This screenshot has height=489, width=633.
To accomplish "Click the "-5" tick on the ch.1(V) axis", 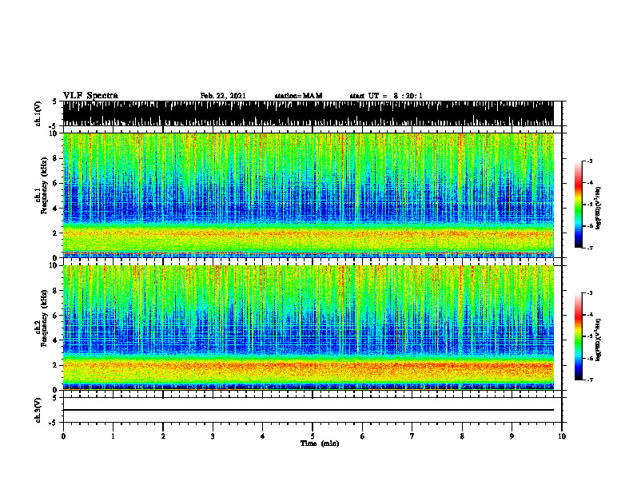I will [54, 126].
